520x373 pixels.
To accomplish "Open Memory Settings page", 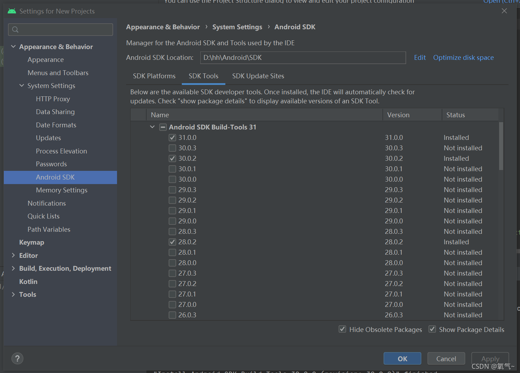I will tap(62, 190).
